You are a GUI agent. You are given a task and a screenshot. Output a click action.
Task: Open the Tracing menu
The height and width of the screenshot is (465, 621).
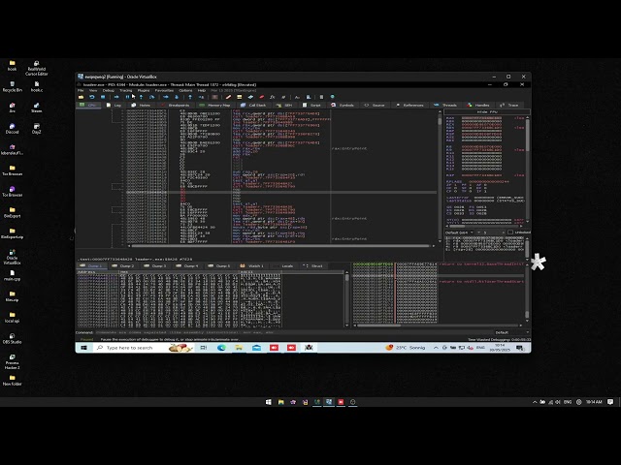[126, 90]
